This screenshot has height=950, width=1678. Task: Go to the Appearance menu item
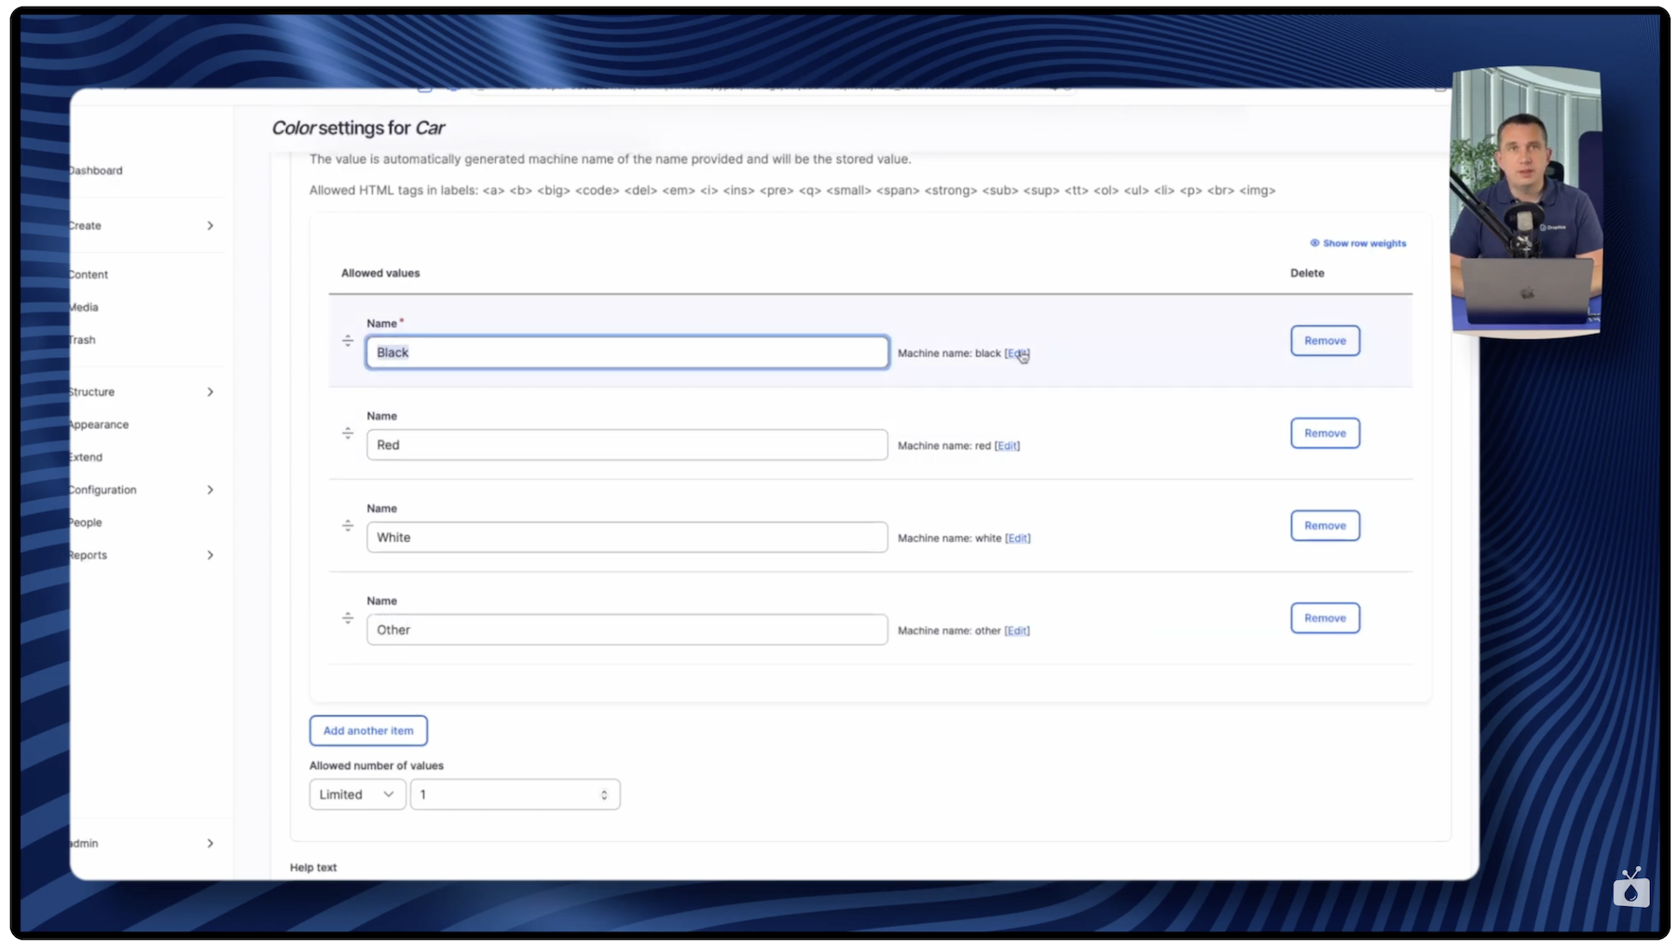98,425
